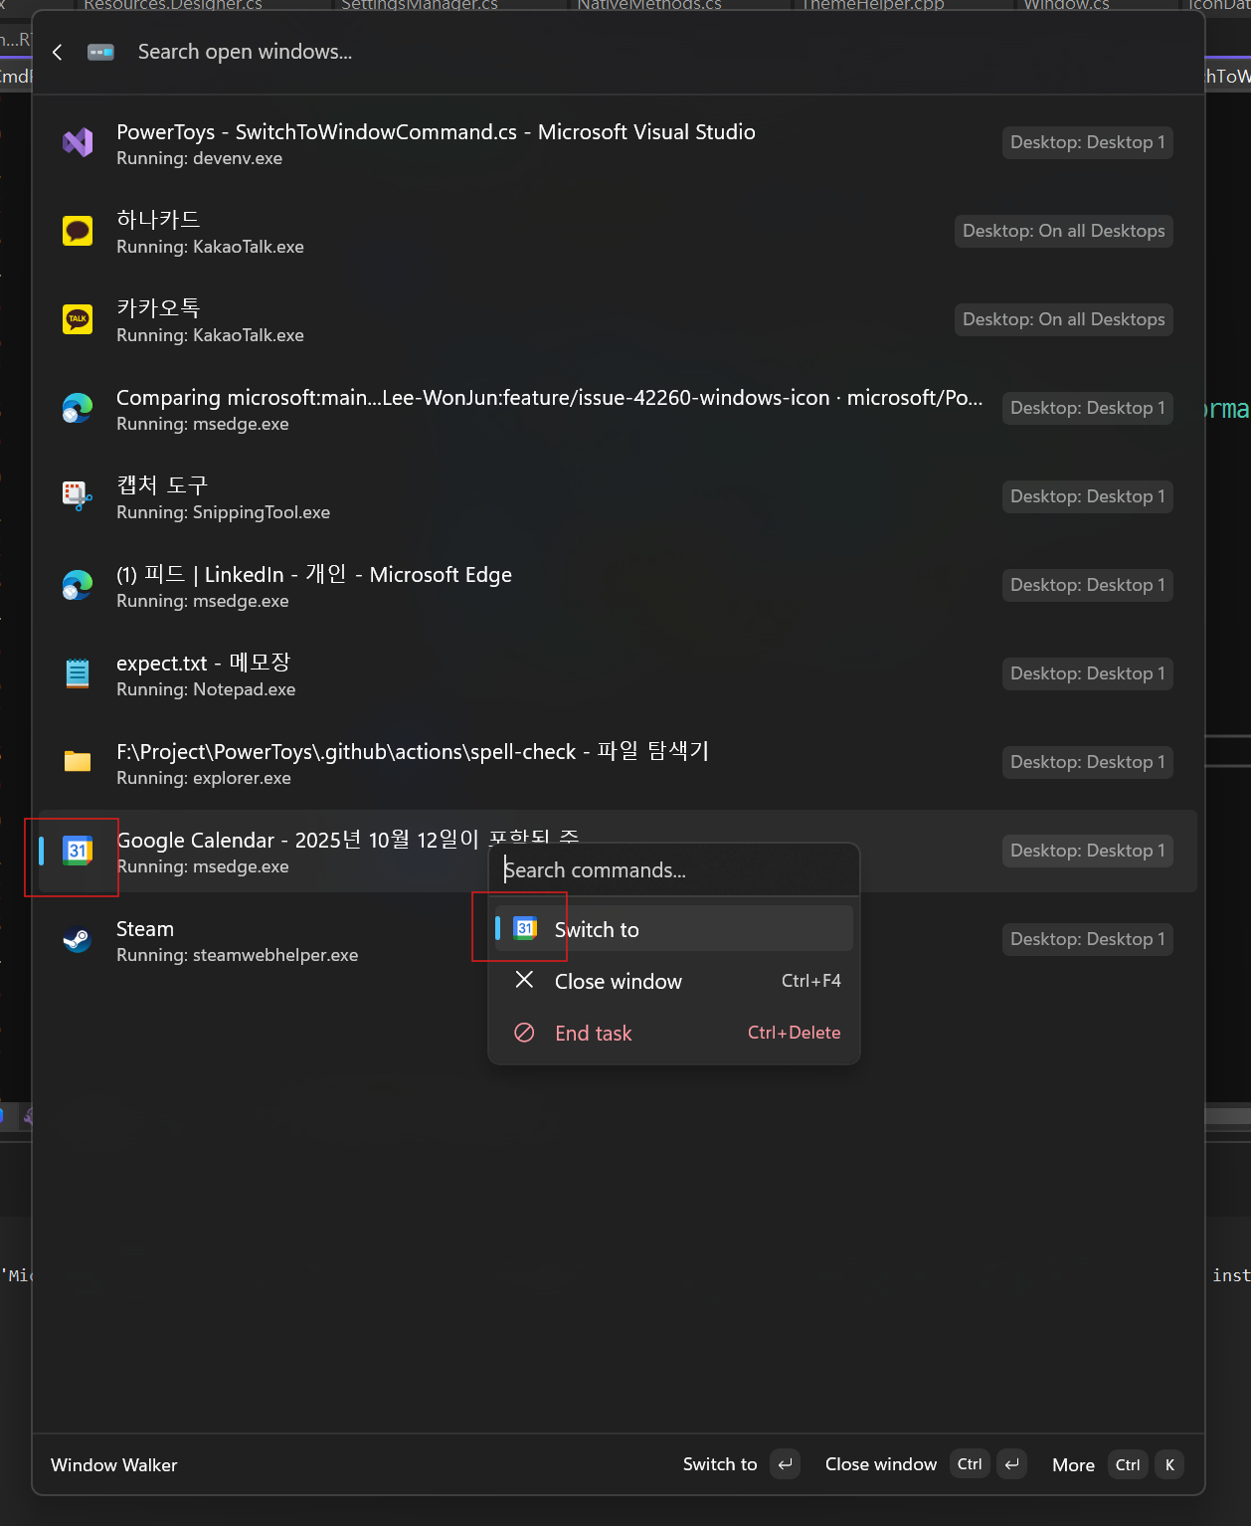Image resolution: width=1251 pixels, height=1526 pixels.
Task: Select the LinkedIn Microsoft Edge window entry
Action: click(x=617, y=586)
